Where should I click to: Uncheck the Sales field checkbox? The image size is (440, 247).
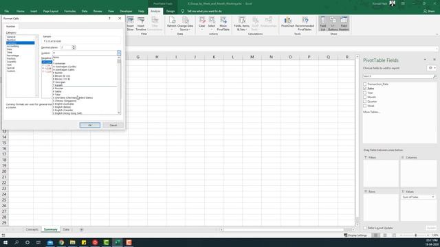click(365, 89)
